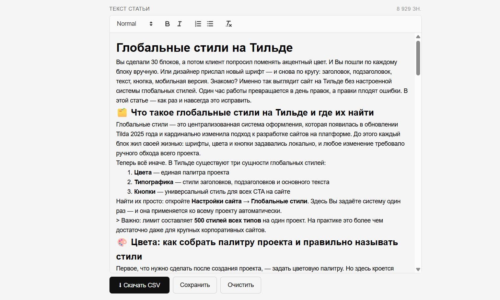Screen dimensions: 500x300
Task: Click the ТЕКСТ СТАТЬИ label
Action: coord(129,9)
